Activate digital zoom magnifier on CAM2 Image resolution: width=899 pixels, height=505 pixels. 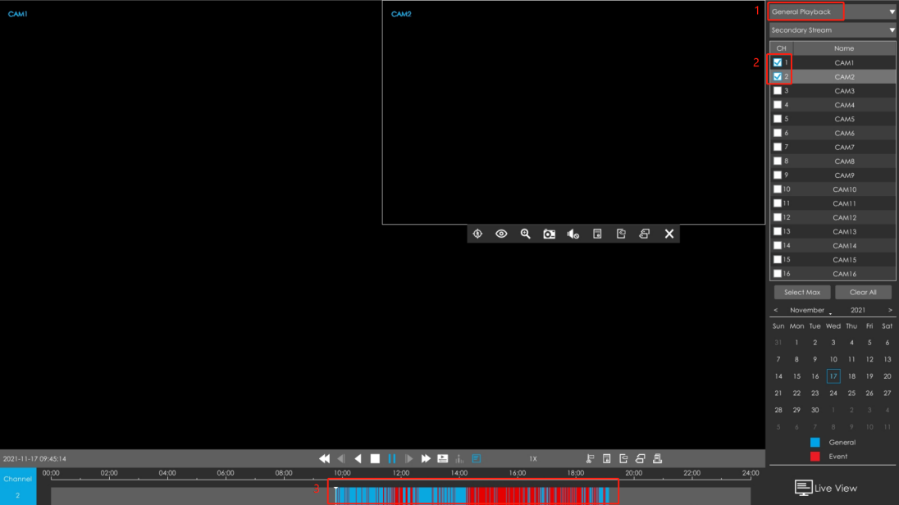point(525,234)
